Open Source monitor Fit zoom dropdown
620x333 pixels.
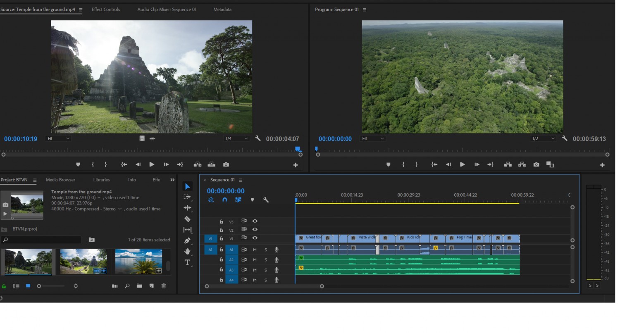tap(58, 138)
